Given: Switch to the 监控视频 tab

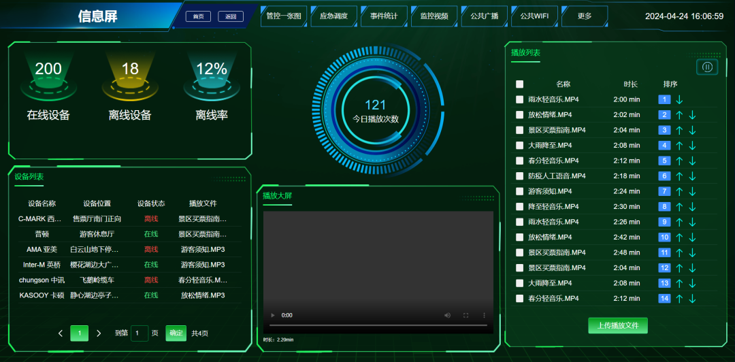Looking at the screenshot, I should coord(434,16).
